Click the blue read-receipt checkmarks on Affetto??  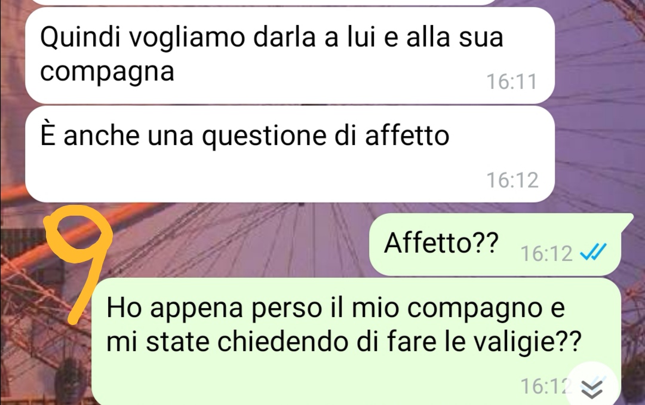(x=593, y=252)
